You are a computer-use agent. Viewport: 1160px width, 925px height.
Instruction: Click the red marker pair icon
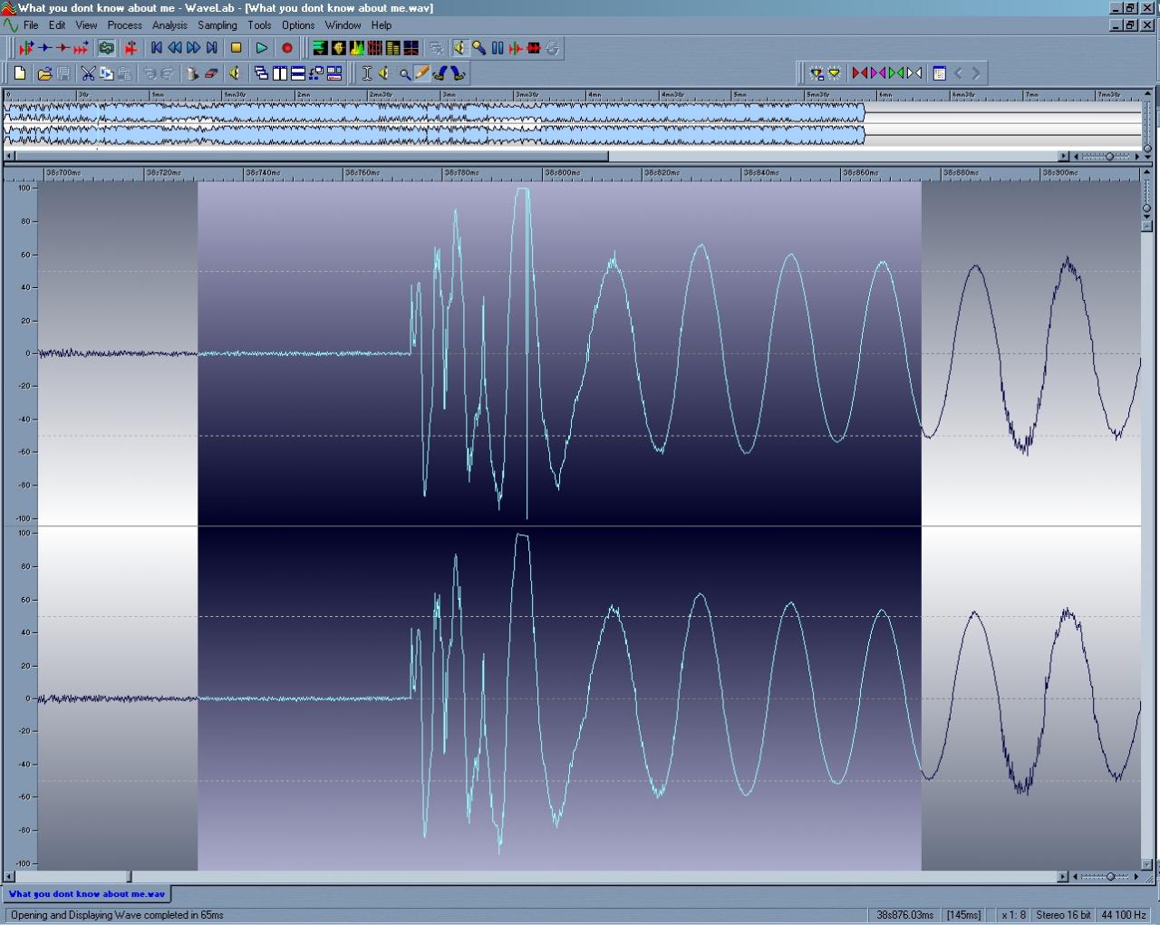[860, 73]
